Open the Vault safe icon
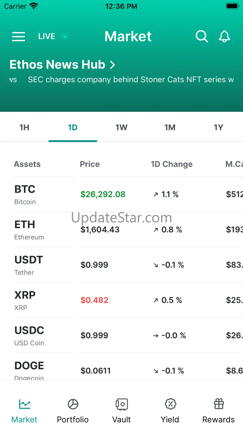This screenshot has width=243, height=433. tap(121, 404)
